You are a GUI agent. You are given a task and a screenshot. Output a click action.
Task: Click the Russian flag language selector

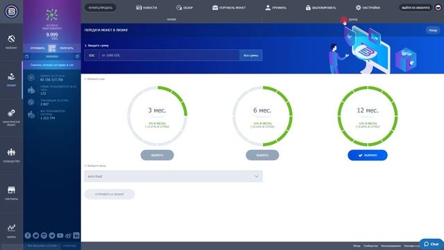(438, 8)
